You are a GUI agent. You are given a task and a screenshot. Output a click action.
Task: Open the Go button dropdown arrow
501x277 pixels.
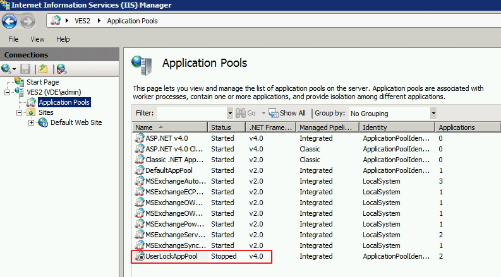[263, 113]
